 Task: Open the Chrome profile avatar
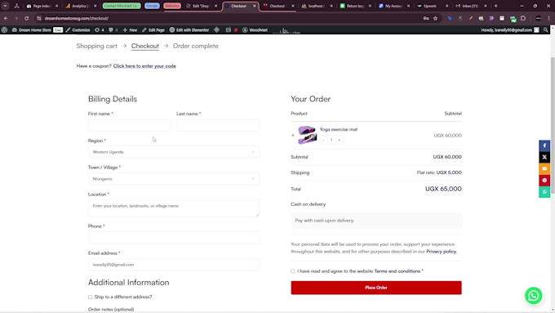coord(539,18)
